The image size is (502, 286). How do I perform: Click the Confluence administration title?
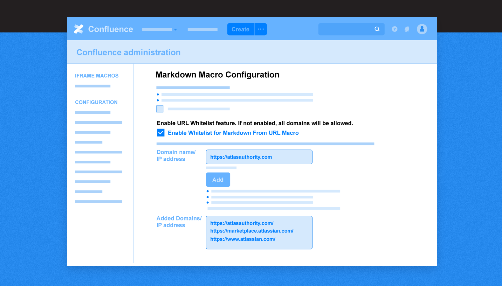click(128, 52)
